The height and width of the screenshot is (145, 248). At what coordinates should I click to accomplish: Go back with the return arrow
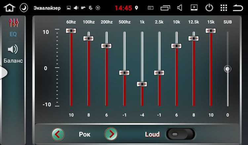click(x=238, y=8)
